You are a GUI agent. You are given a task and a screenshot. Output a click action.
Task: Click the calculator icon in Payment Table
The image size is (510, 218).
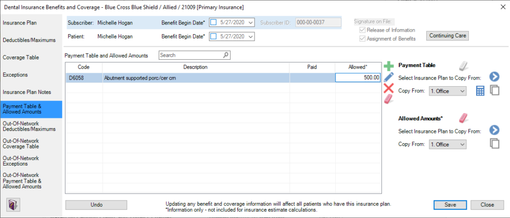tap(480, 91)
